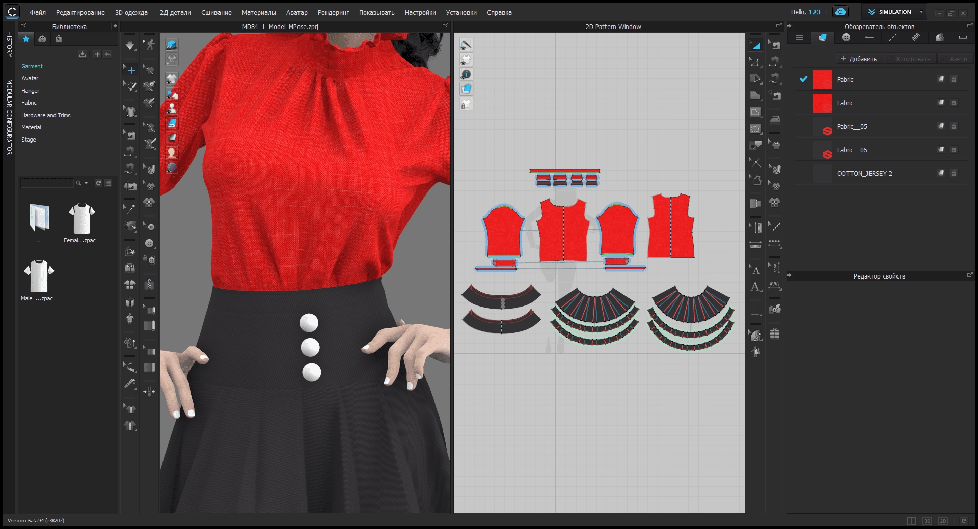Expand the MODULAR CONFIGURATOR side panel
The height and width of the screenshot is (529, 978).
(x=9, y=117)
